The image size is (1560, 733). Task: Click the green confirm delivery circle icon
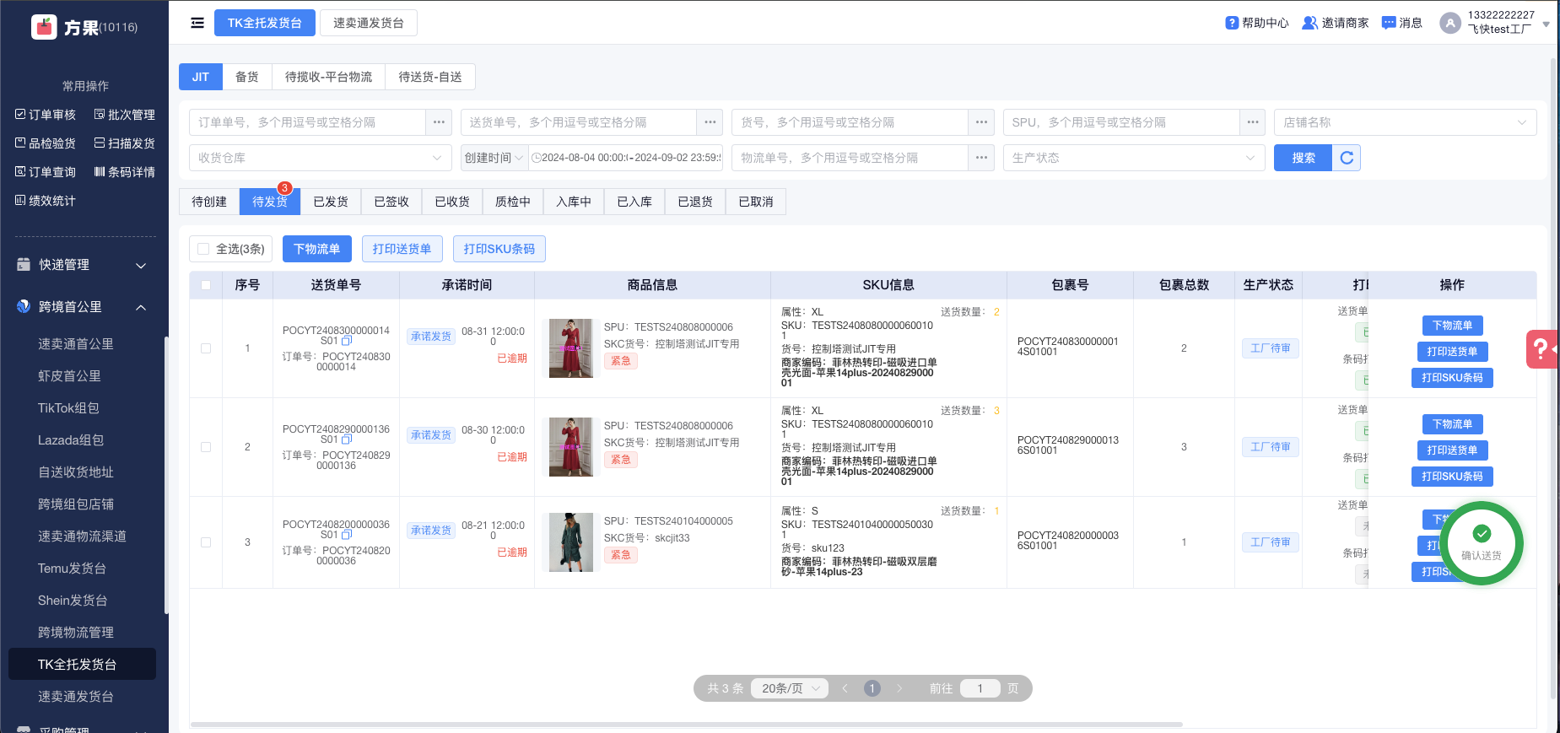coord(1482,534)
